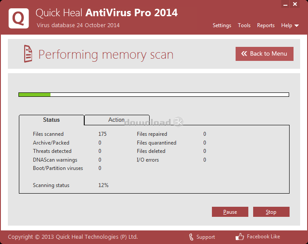This screenshot has width=308, height=244.
Task: Click the Scanning status label
Action: pyautogui.click(x=51, y=185)
